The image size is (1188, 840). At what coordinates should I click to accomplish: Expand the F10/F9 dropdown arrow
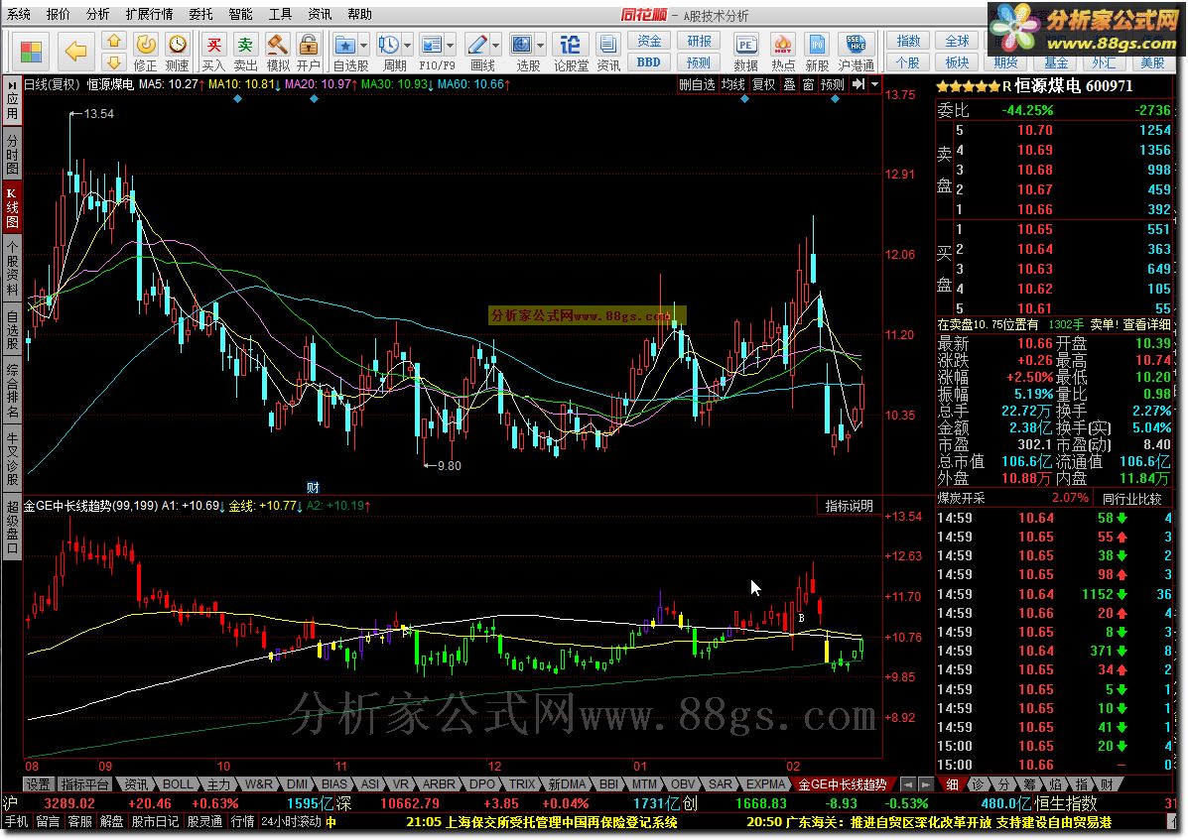coord(450,45)
